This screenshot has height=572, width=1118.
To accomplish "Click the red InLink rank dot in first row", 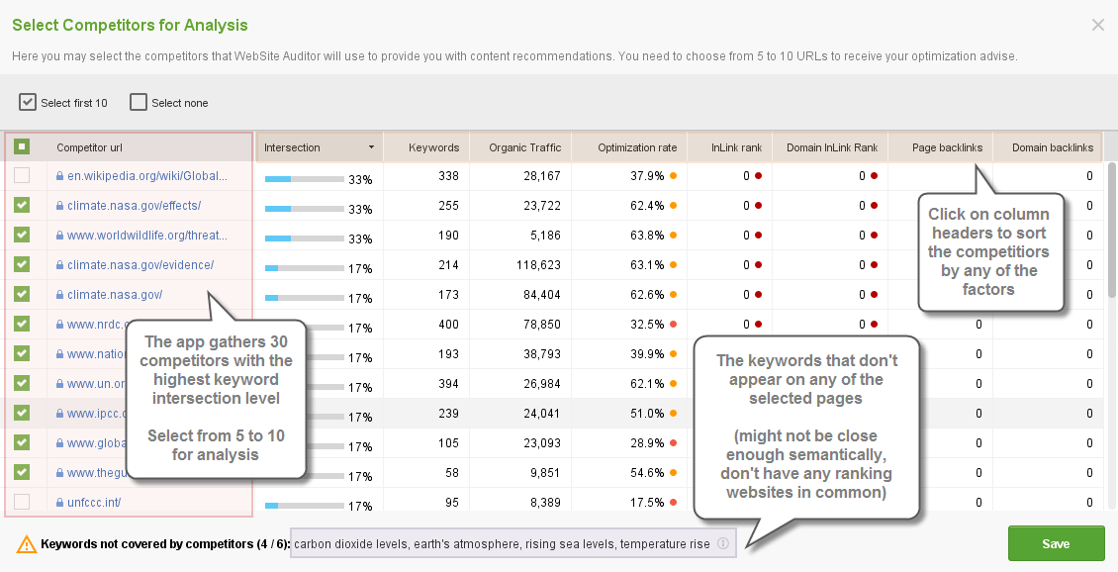I will tap(758, 176).
